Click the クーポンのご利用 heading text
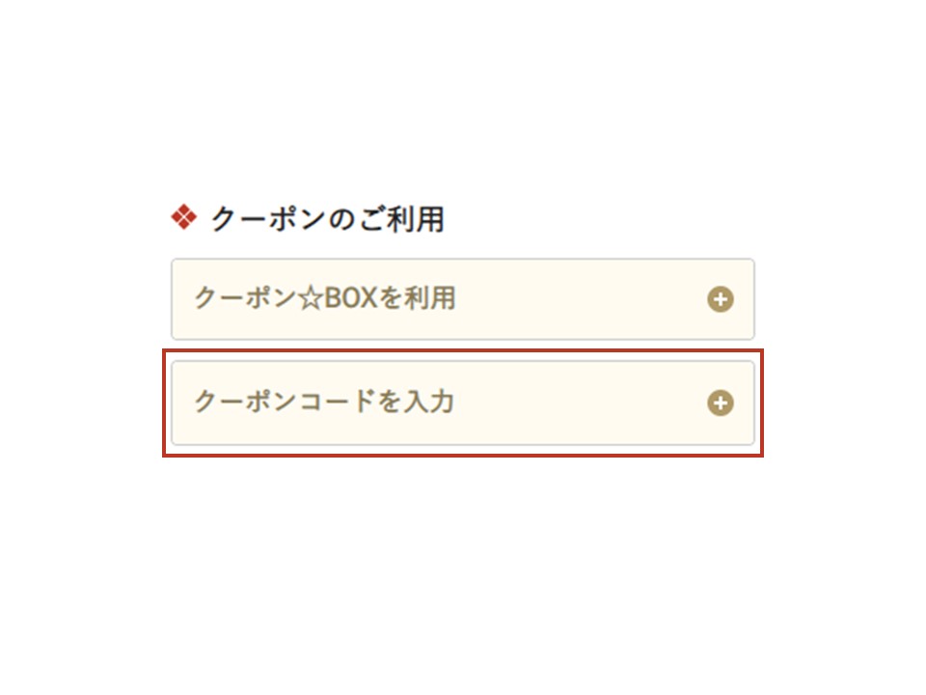926x695 pixels. click(327, 220)
